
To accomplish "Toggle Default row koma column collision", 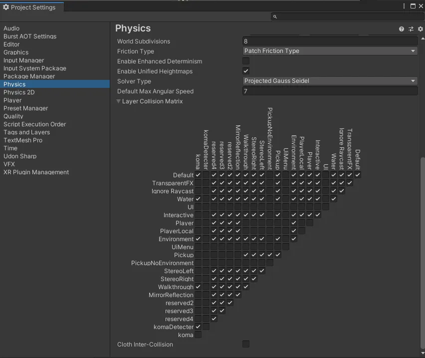I will pyautogui.click(x=198, y=175).
